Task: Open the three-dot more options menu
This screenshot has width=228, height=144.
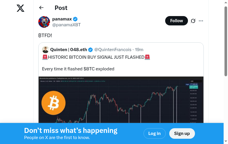Action: (x=201, y=21)
